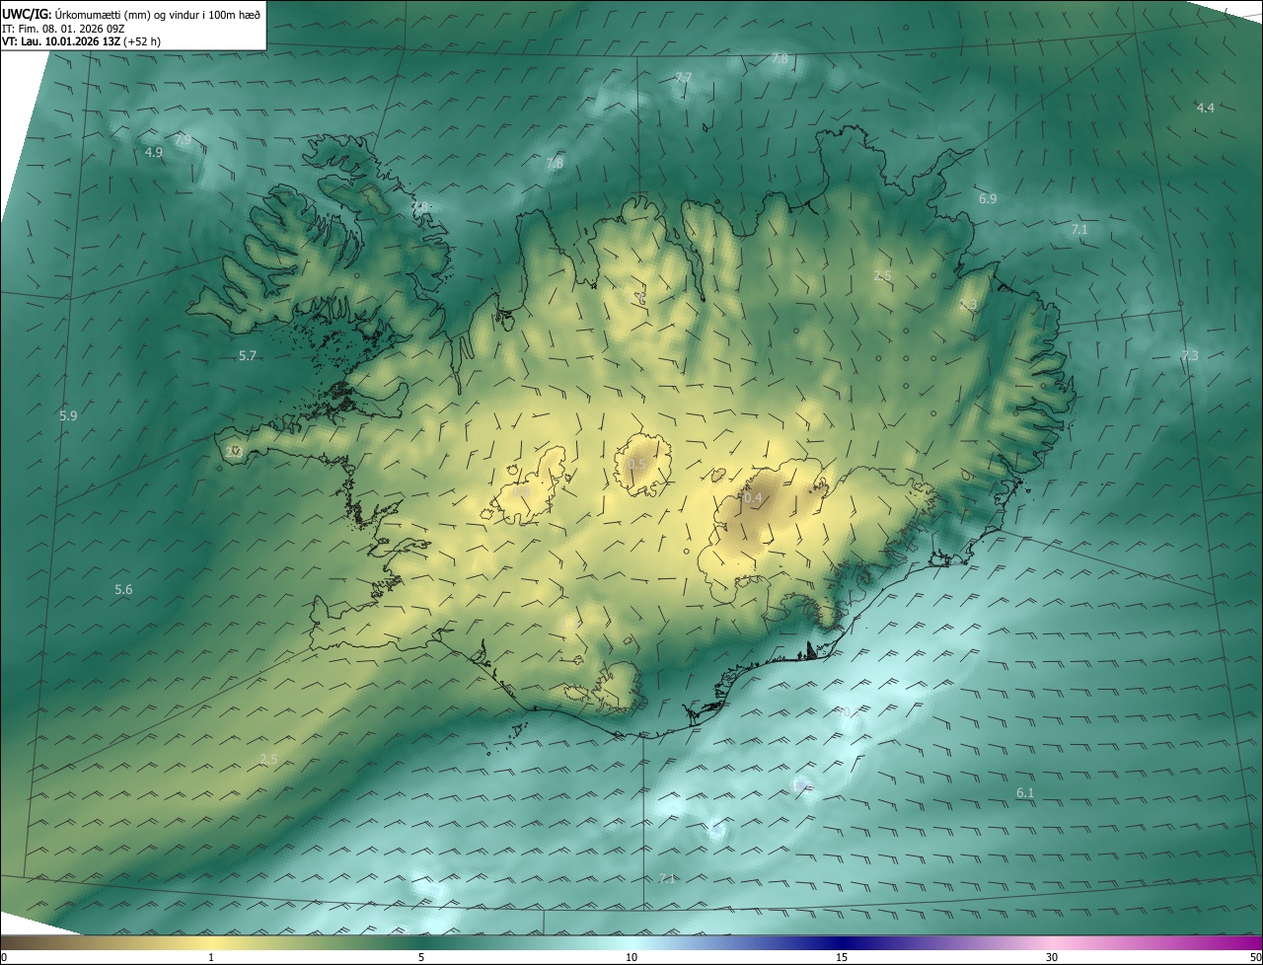This screenshot has width=1263, height=965.
Task: Click the 7.3 value label on the map
Action: [1190, 355]
